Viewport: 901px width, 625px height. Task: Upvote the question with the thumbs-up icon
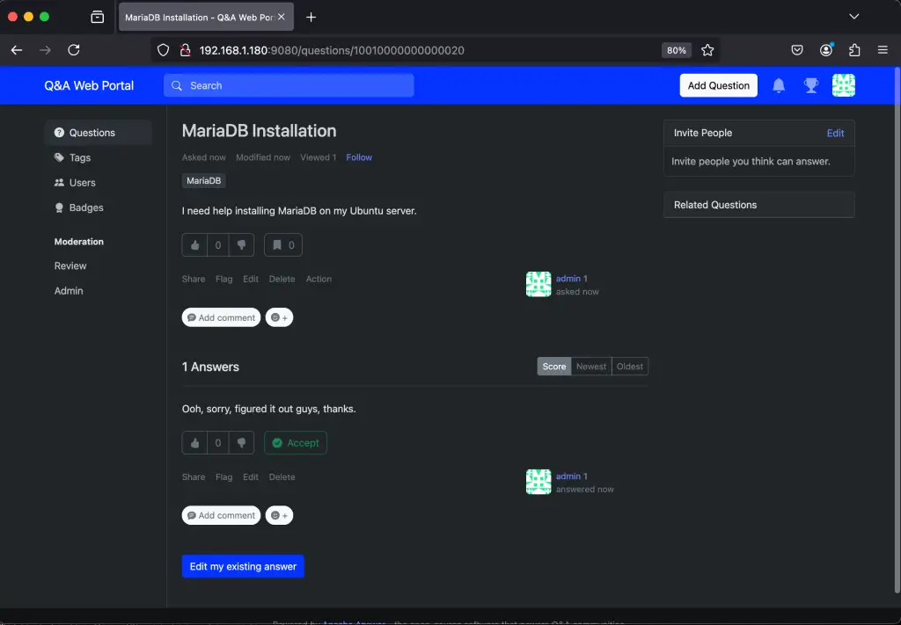coord(194,245)
